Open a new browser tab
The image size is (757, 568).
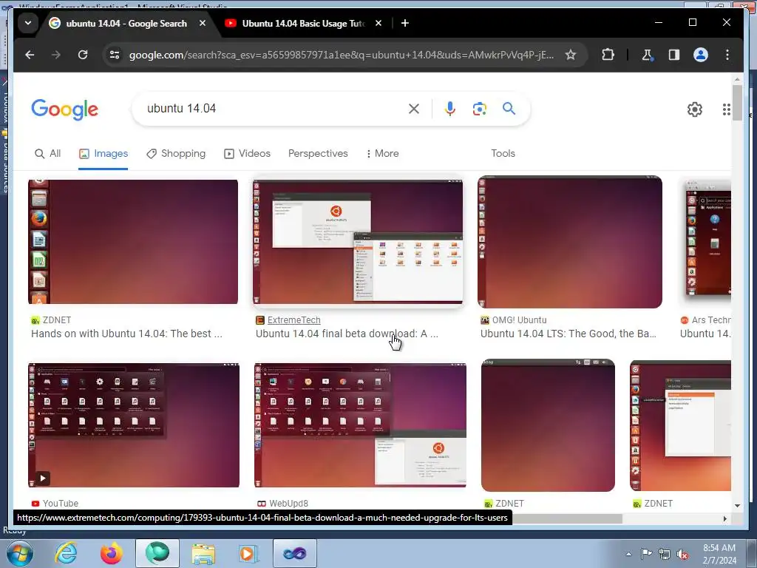pos(405,23)
